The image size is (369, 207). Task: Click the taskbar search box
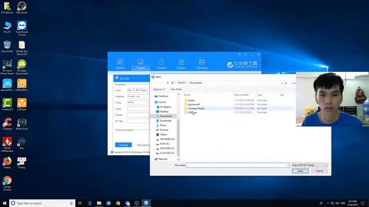pyautogui.click(x=42, y=203)
